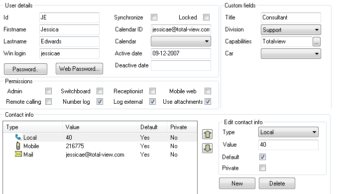Disable the Use attachments checkbox
This screenshot has height=194, width=343.
pyautogui.click(x=208, y=102)
